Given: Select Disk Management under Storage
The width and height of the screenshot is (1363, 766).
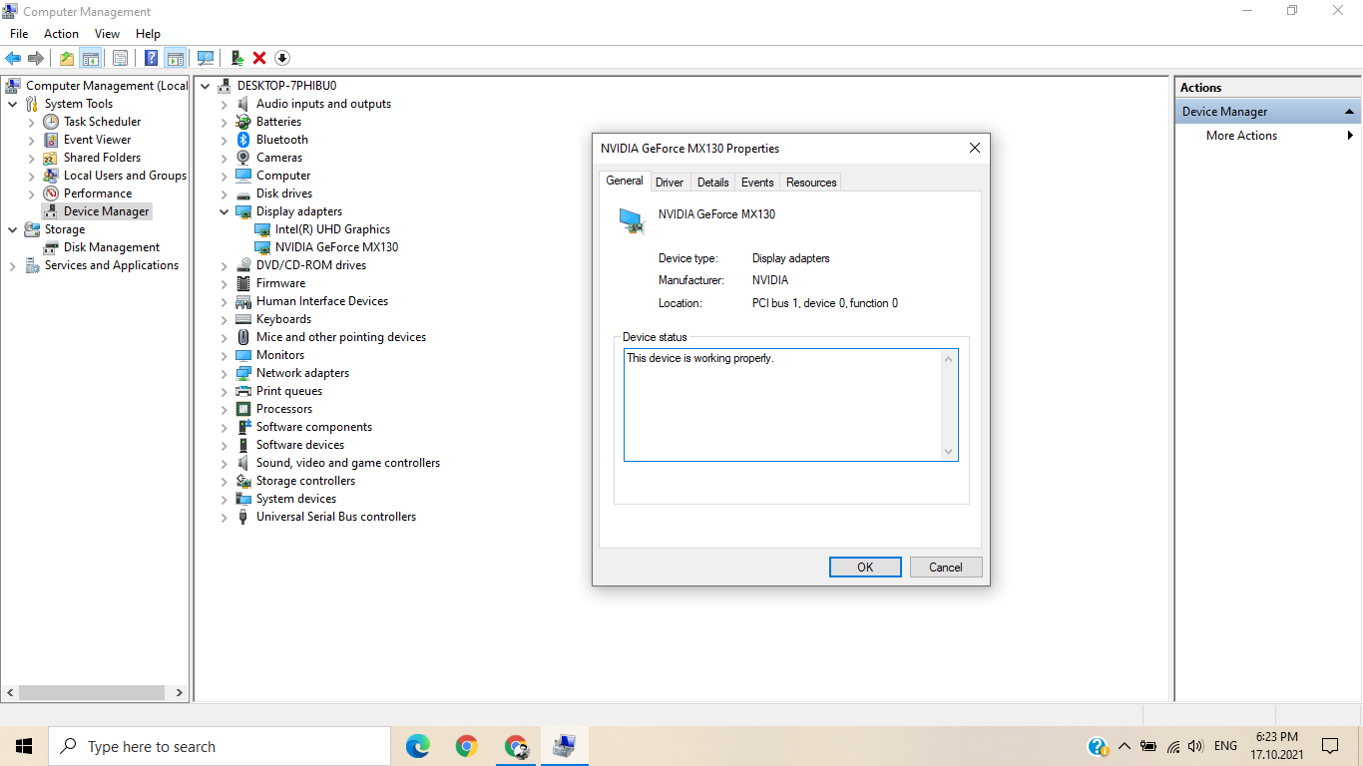Looking at the screenshot, I should tap(111, 247).
